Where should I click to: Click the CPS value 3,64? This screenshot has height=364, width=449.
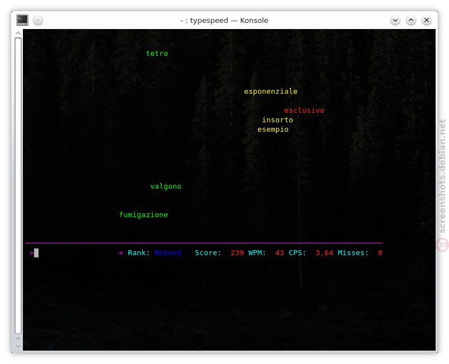tap(324, 253)
